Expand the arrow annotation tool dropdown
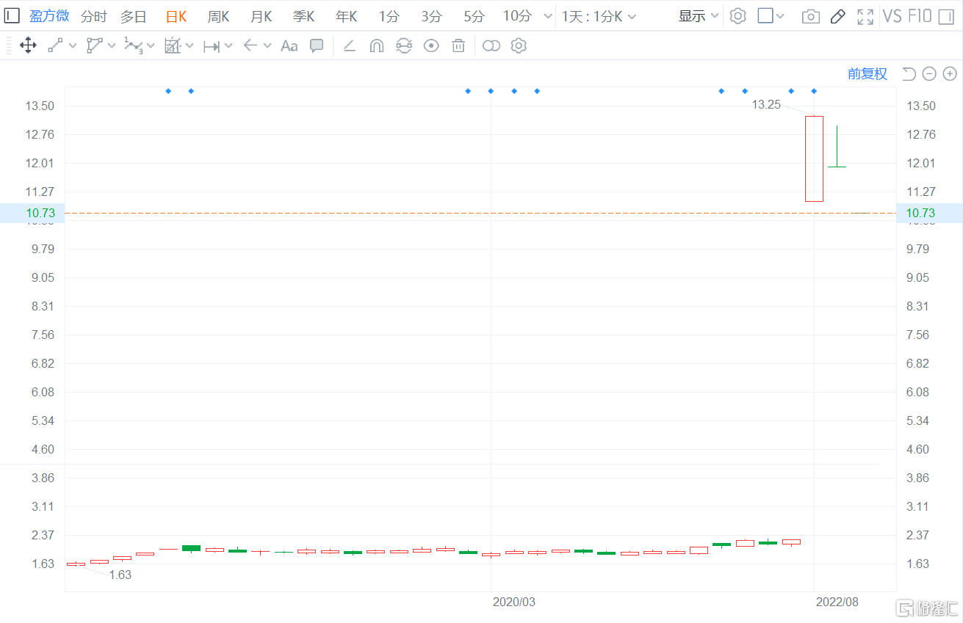Screen dimensions: 963x623 [267, 46]
